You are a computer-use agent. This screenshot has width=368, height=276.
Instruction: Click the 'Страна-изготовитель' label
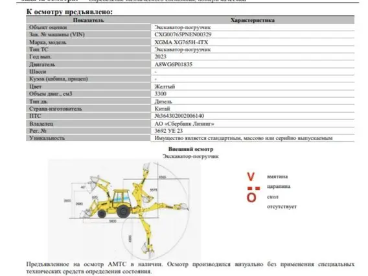(56, 109)
